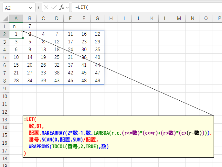The height and width of the screenshot is (167, 222).
Task: Select column O header
Action: pyautogui.click(x=206, y=18)
